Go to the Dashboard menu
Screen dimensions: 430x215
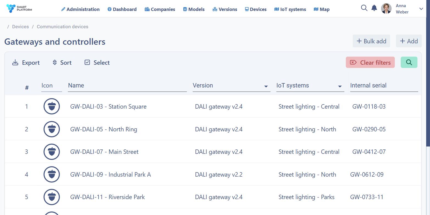pyautogui.click(x=122, y=9)
